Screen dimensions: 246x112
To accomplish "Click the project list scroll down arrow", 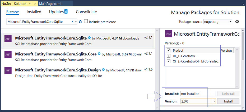I will click(237, 86).
